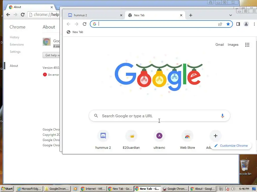257x192 pixels.
Task: Click the magnifier icon in the search box
Action: (96, 116)
